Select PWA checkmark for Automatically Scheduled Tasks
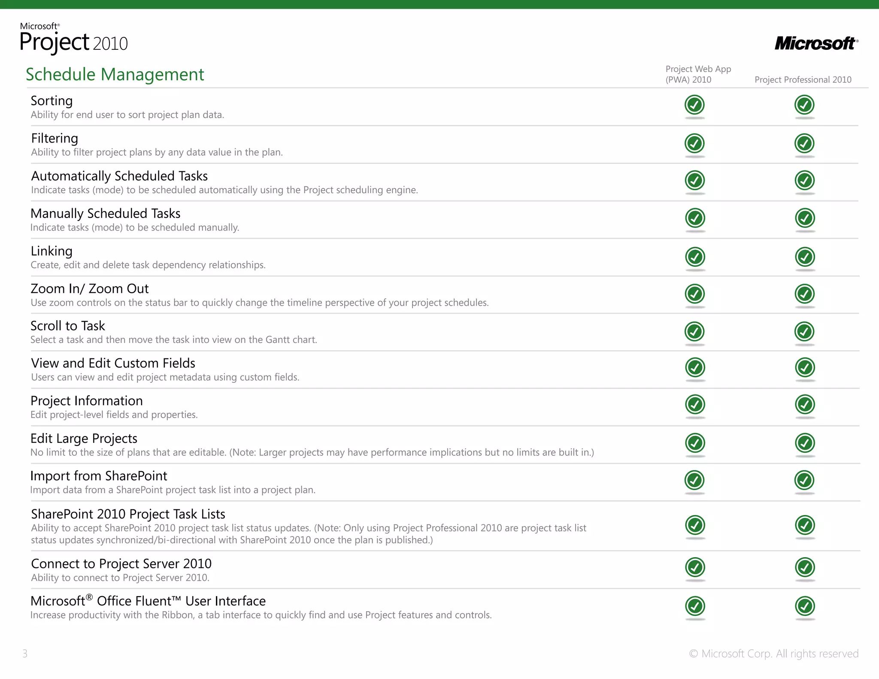879x679 pixels. pyautogui.click(x=695, y=180)
